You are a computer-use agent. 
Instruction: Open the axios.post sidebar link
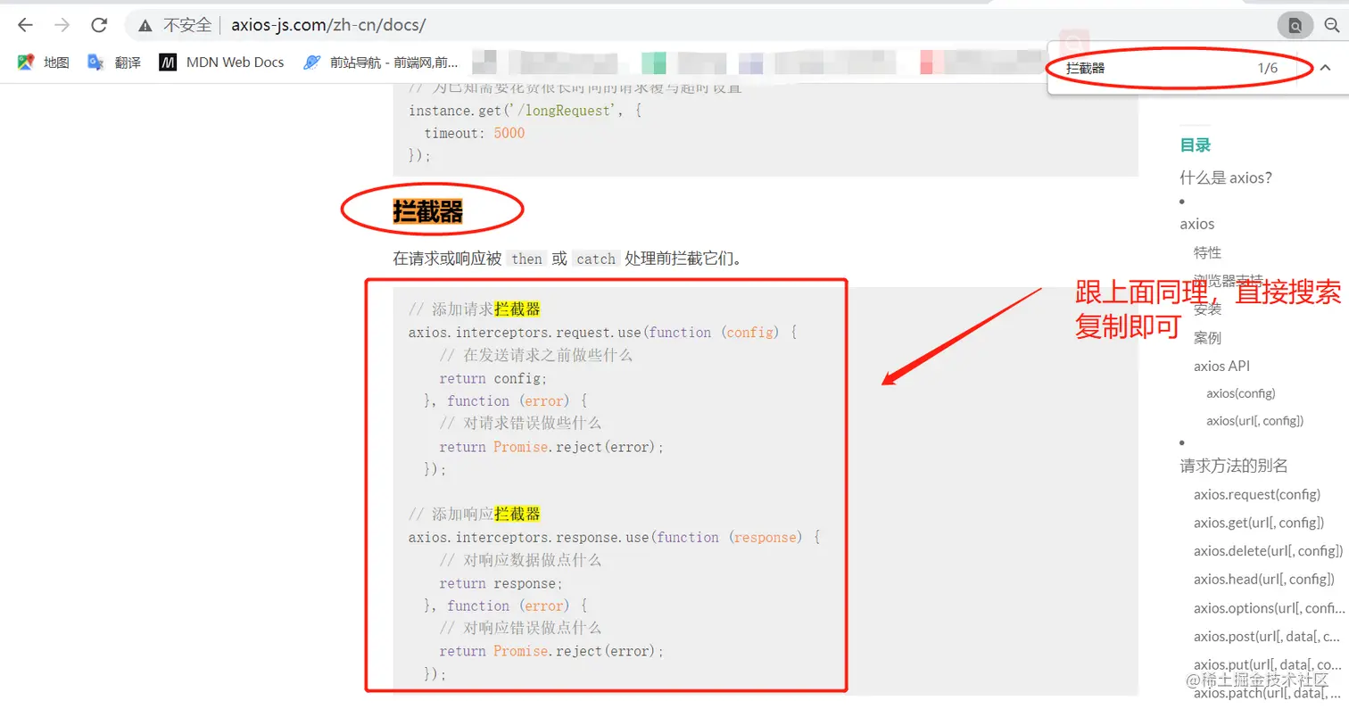(1267, 637)
